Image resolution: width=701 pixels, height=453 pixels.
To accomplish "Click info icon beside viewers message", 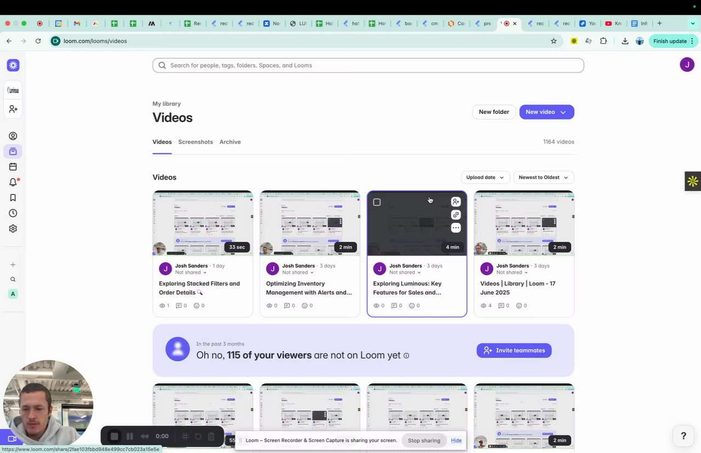I will coord(406,355).
